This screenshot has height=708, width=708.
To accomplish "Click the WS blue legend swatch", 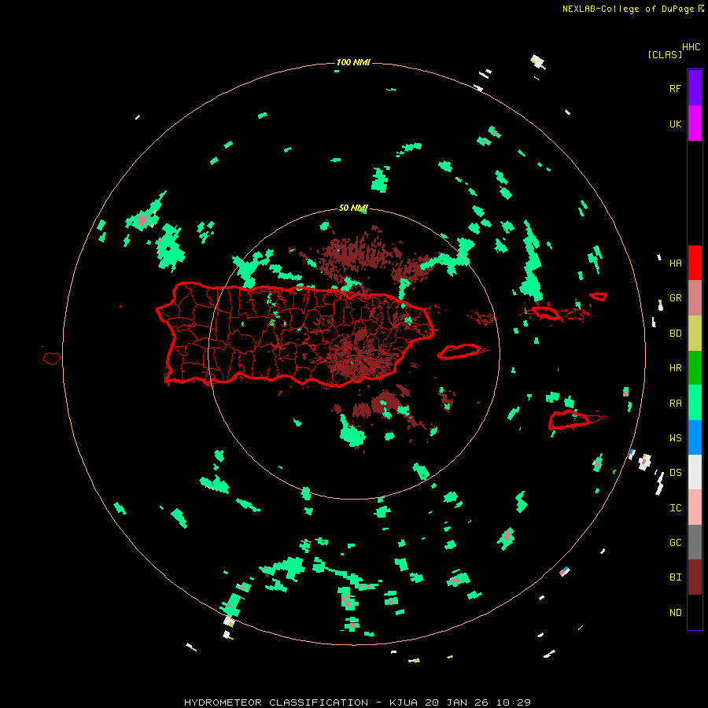I will click(x=695, y=437).
